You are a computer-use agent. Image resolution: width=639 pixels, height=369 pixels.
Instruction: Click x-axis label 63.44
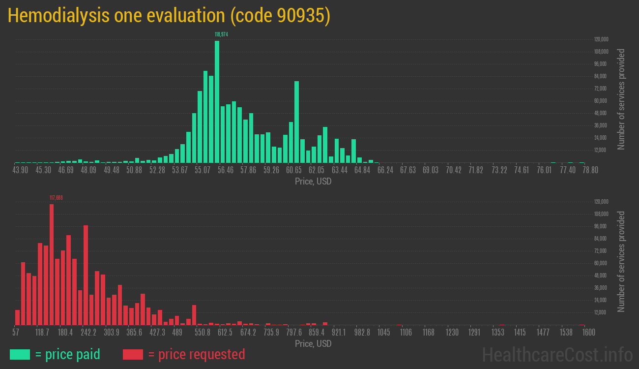click(x=339, y=170)
